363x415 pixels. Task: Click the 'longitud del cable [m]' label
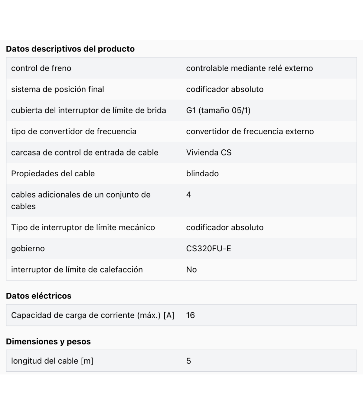52,361
